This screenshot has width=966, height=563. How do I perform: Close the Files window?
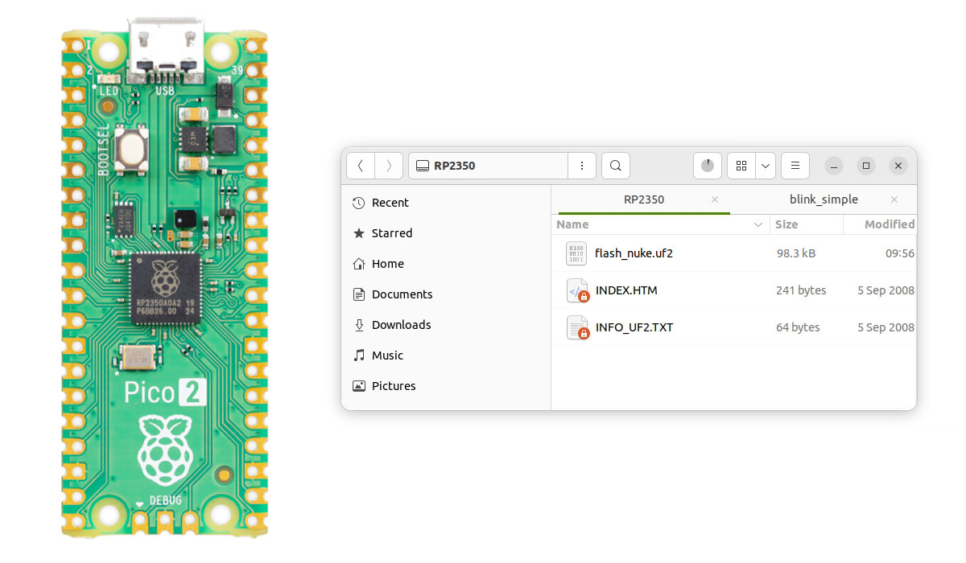point(898,166)
